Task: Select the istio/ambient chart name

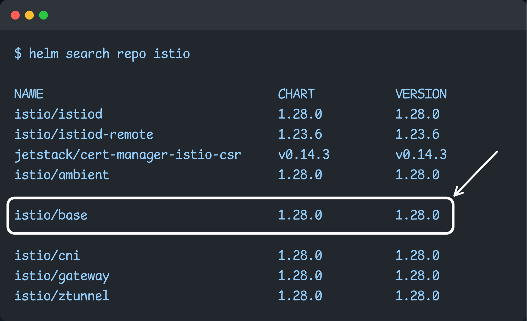Action: (62, 174)
